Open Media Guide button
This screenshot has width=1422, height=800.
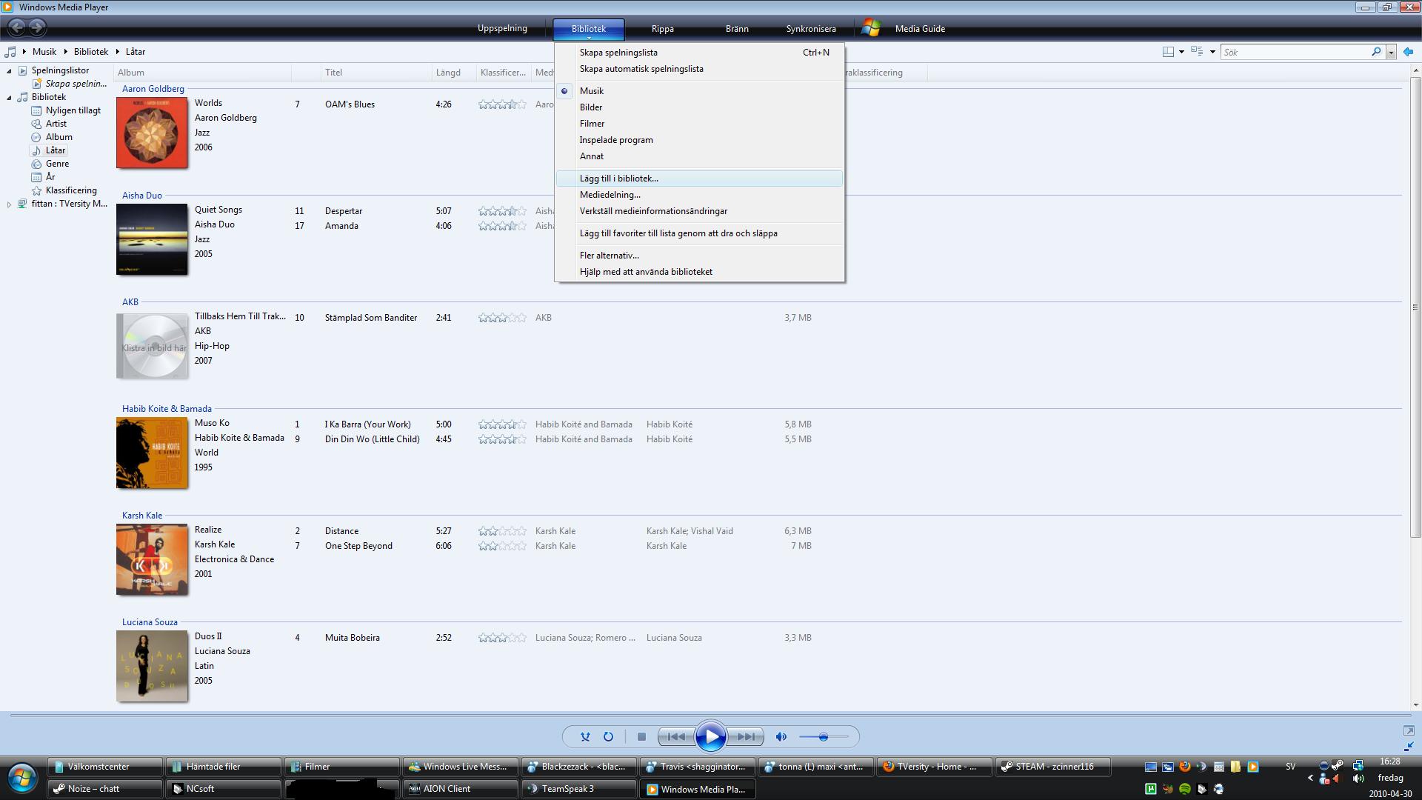click(x=919, y=29)
